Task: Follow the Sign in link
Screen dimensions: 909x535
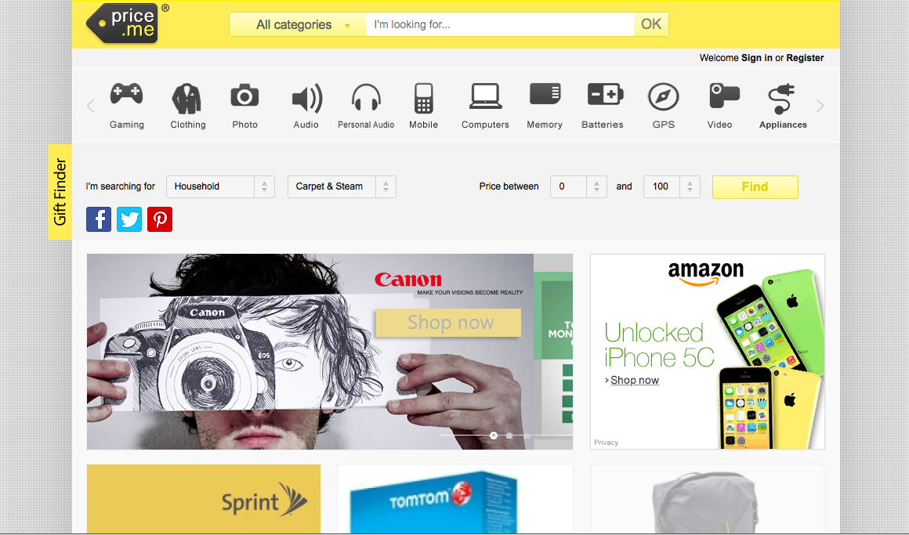Action: click(756, 58)
